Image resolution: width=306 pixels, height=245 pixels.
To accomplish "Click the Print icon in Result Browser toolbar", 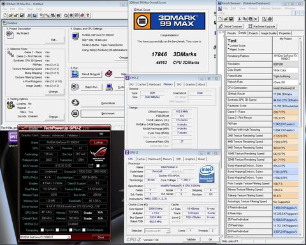I will [270, 19].
